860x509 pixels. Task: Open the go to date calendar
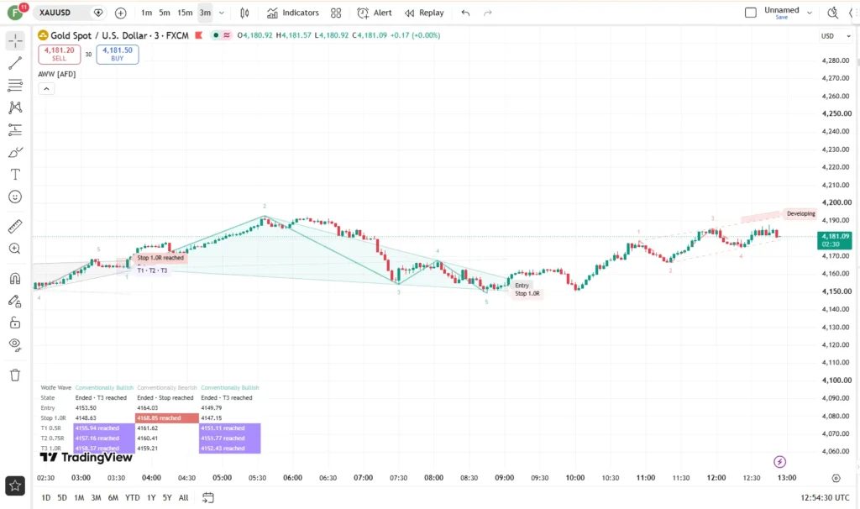(208, 497)
